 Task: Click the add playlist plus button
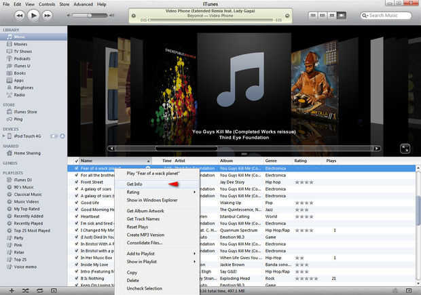pyautogui.click(x=12, y=291)
